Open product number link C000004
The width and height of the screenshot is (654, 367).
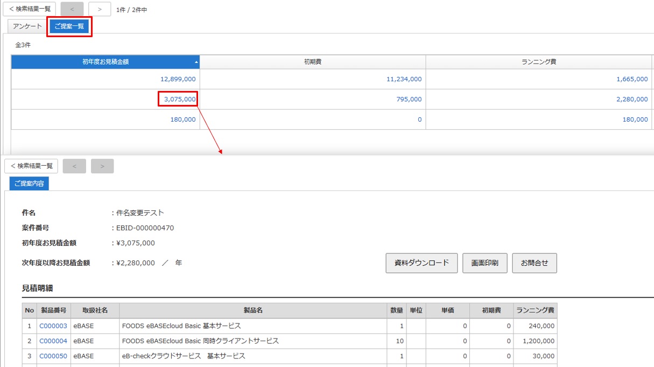[53, 341]
